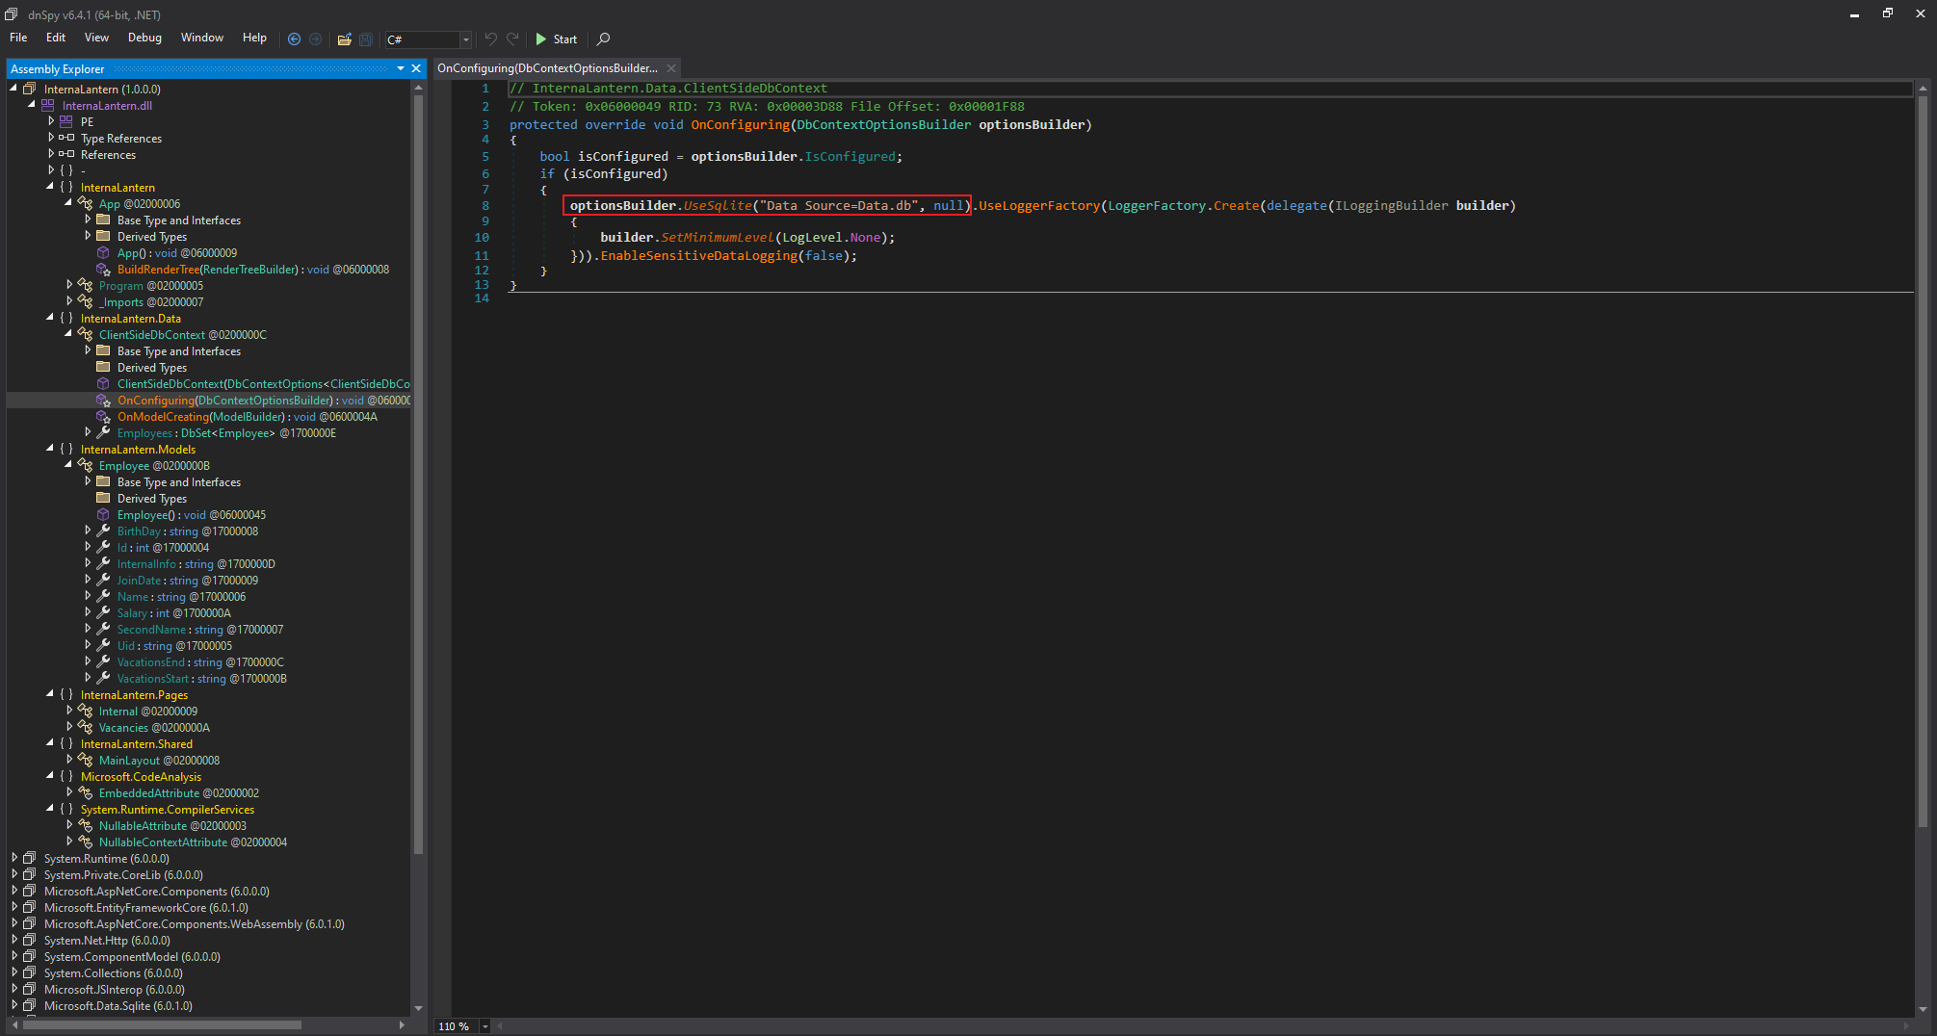Viewport: 1937px width, 1036px height.
Task: Select the NullableContextAttribute @02000004 class
Action: (193, 842)
